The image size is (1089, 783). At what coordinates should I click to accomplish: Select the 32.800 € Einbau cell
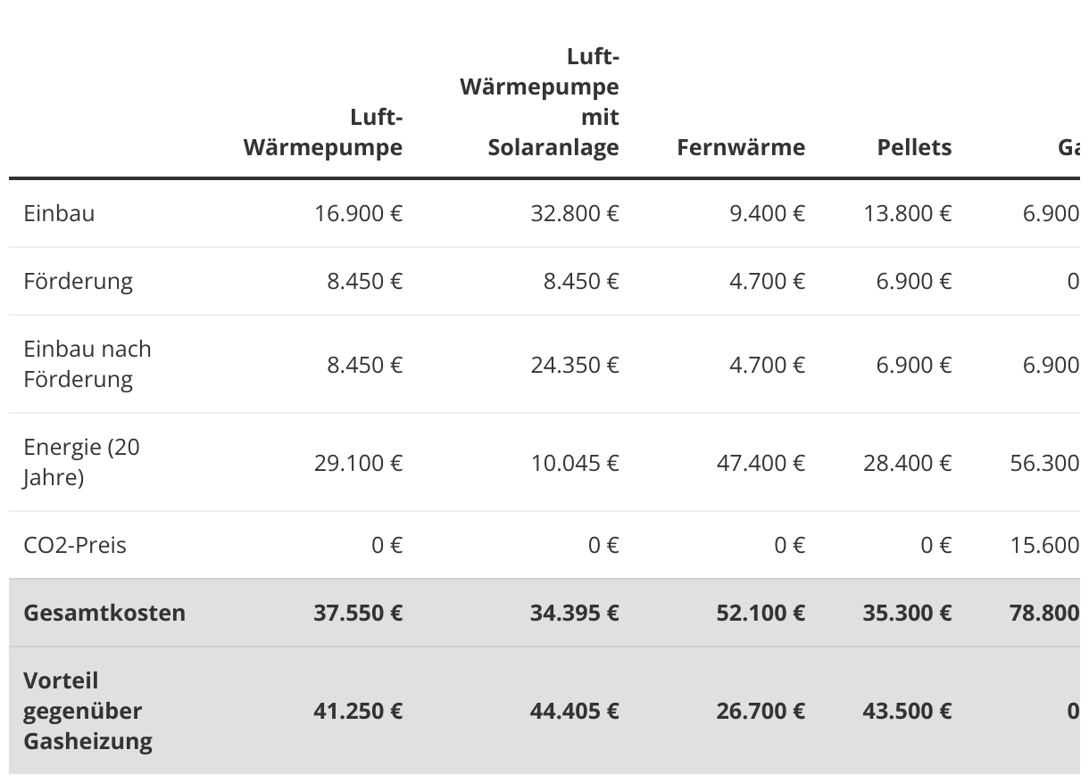pos(574,213)
